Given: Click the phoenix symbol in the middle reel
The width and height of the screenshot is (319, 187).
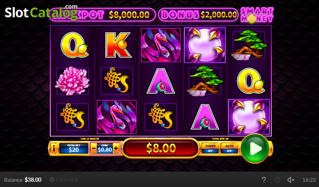Looking at the screenshot, I should 161,45.
